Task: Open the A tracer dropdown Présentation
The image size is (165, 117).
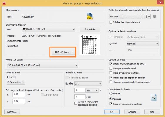Action: pyautogui.click(x=16, y=82)
